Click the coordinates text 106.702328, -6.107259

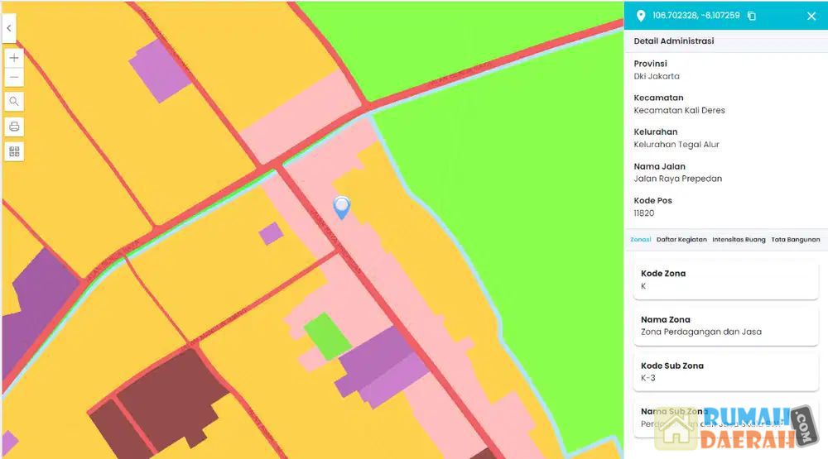pyautogui.click(x=696, y=16)
